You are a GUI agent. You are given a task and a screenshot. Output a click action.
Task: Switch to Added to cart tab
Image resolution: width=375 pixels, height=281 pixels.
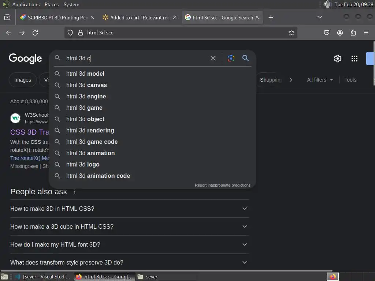point(140,18)
